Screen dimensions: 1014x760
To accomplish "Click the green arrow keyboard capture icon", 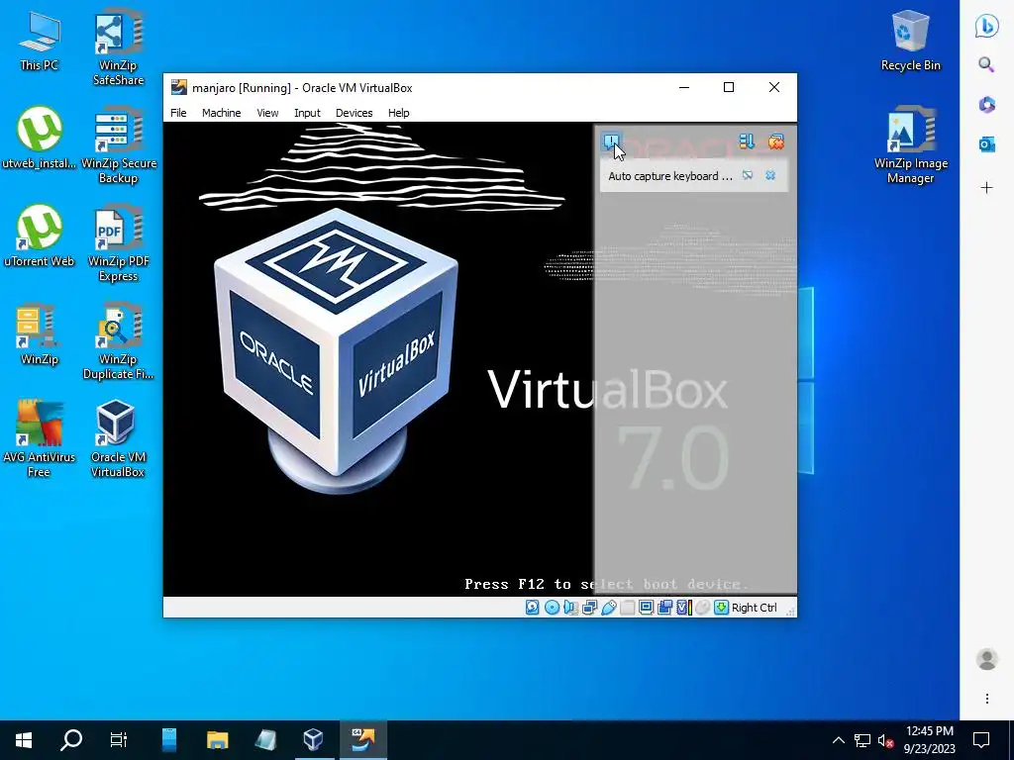I will click(x=721, y=608).
